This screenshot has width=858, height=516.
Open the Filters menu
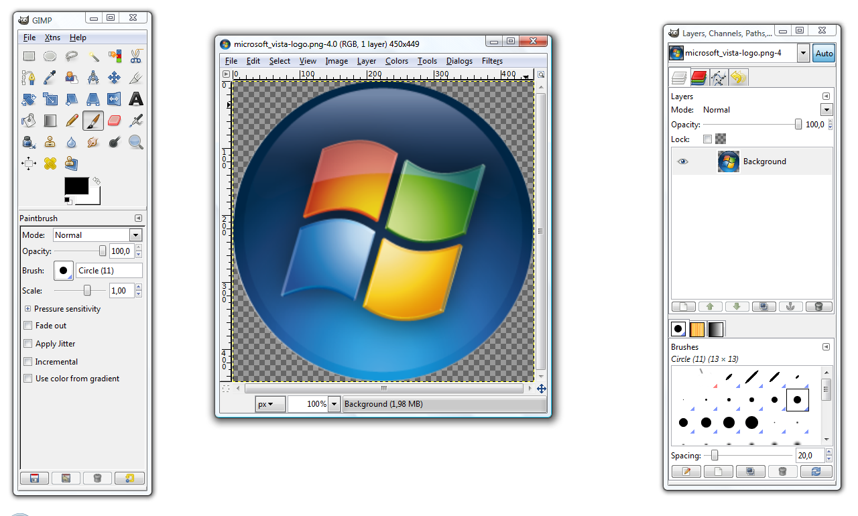492,61
